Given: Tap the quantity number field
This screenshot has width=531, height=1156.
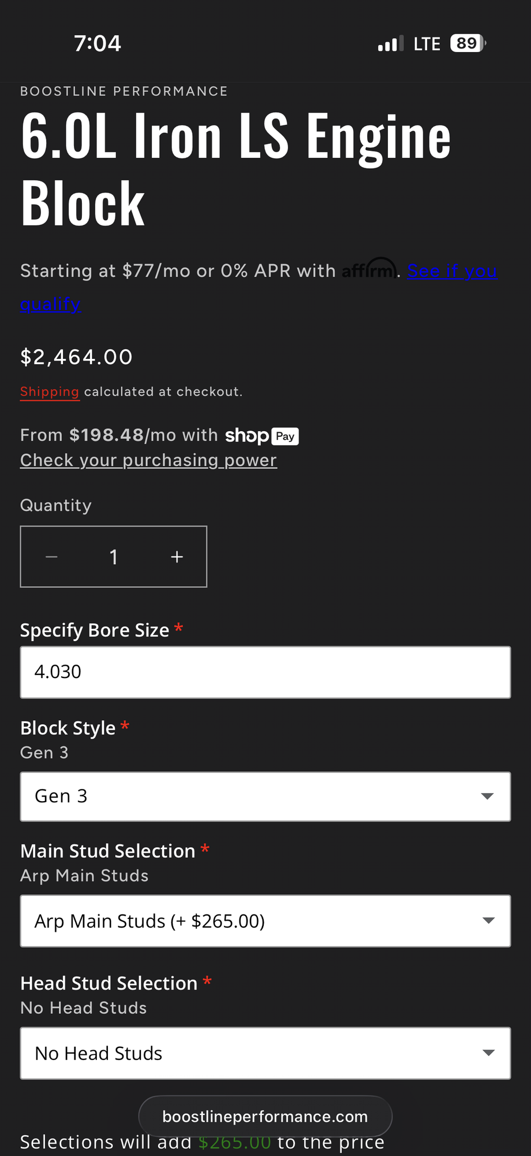Looking at the screenshot, I should point(114,557).
